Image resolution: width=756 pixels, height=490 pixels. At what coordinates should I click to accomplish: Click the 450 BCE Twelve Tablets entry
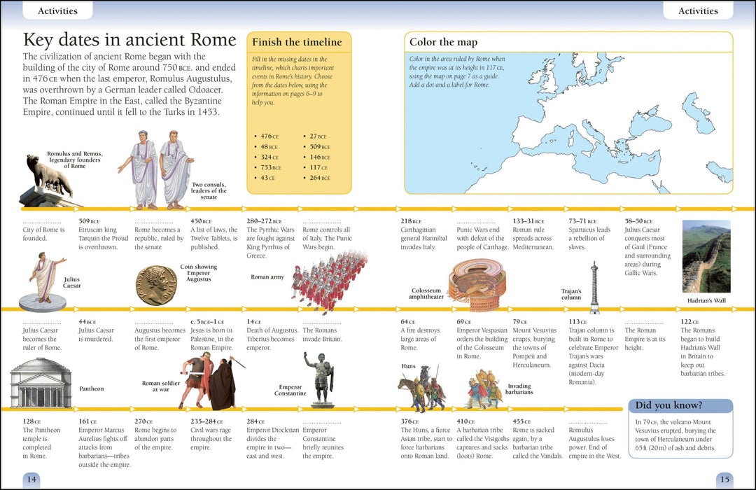214,234
